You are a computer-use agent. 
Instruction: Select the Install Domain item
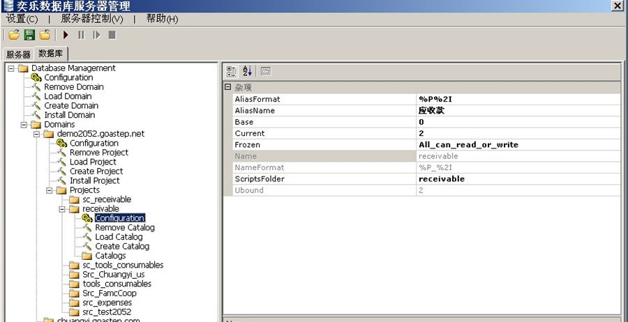(x=69, y=115)
